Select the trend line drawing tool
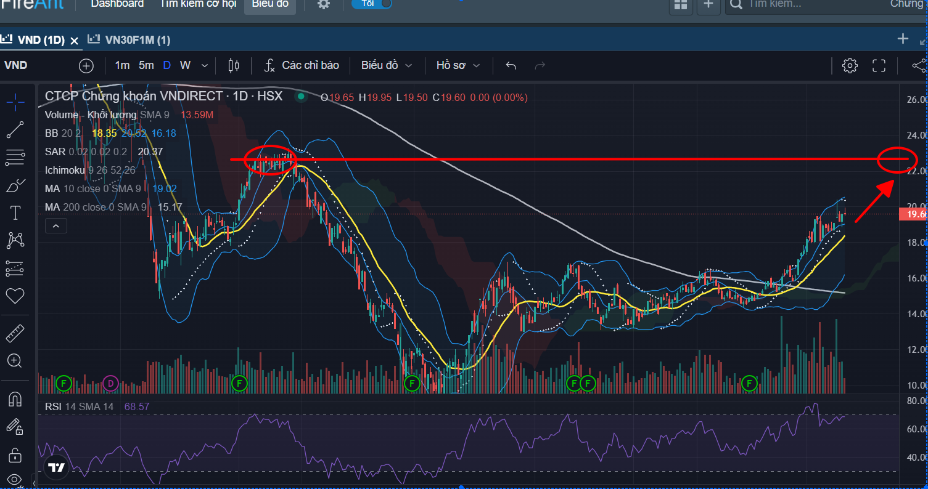 (15, 130)
